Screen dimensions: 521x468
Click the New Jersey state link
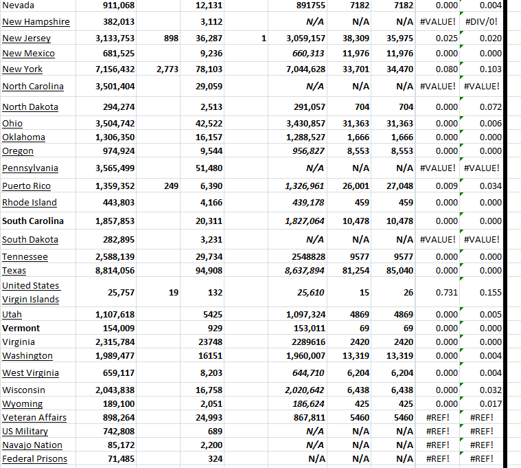coord(26,38)
